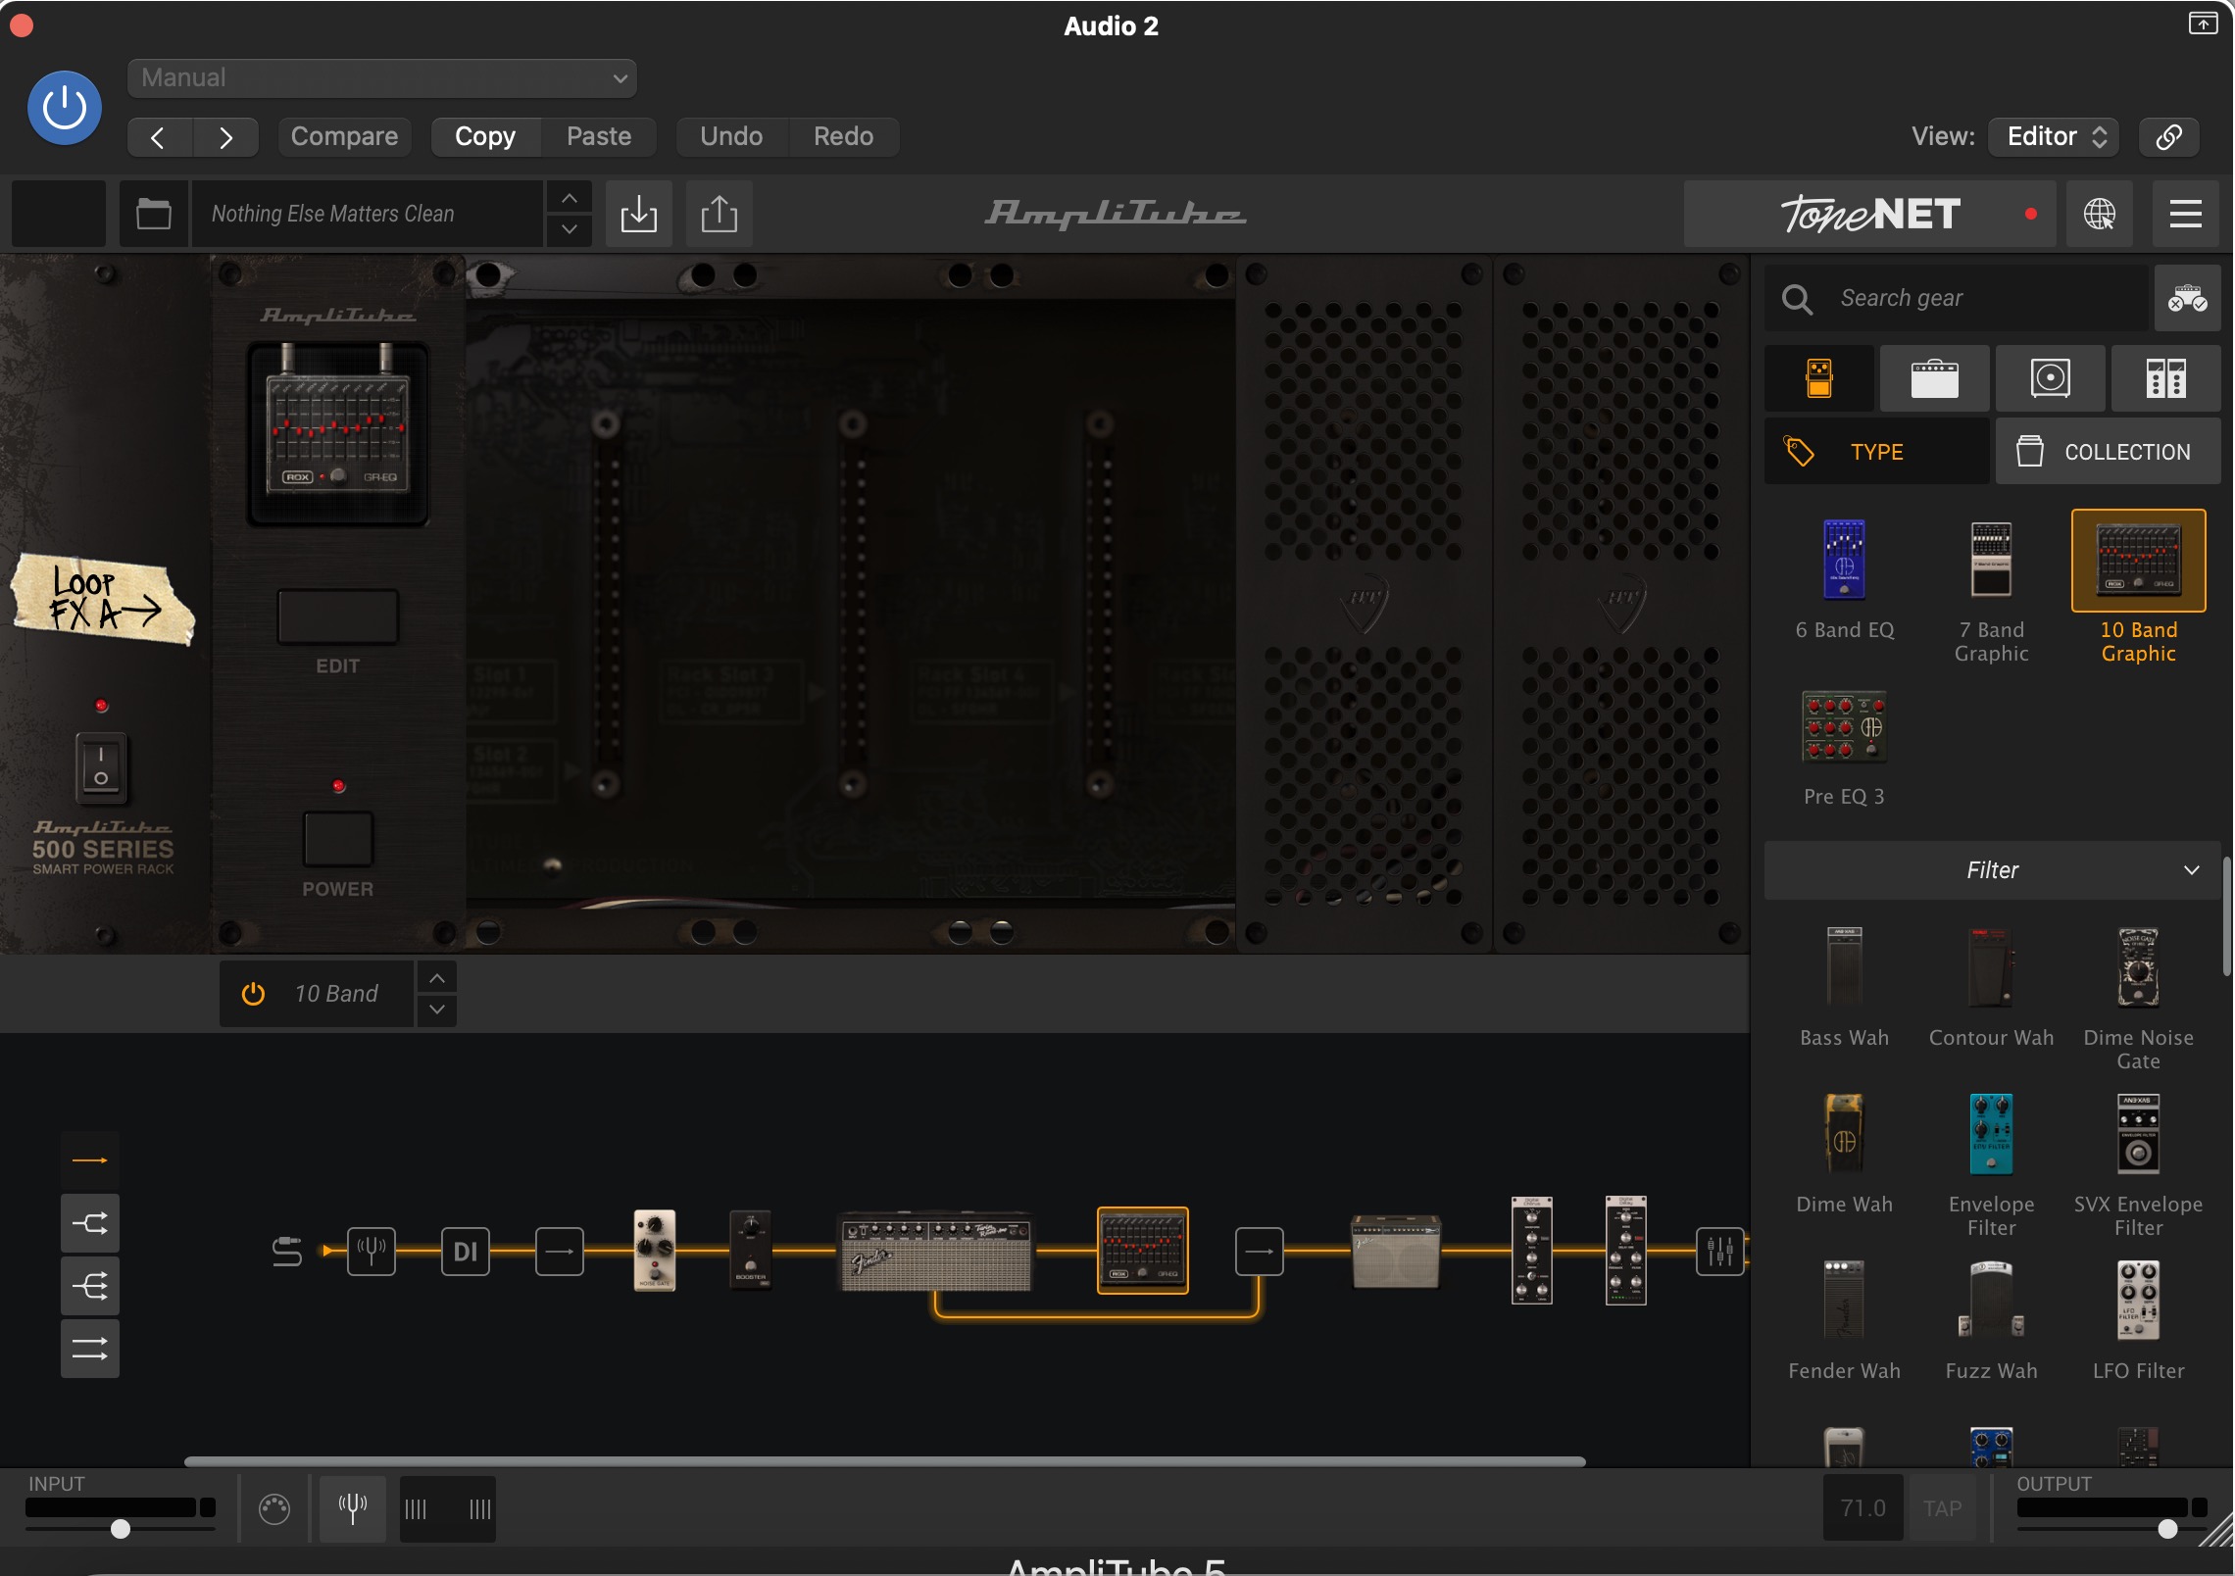Screen dimensions: 2235x1576
Task: Click the Search gear input field
Action: coord(1959,298)
